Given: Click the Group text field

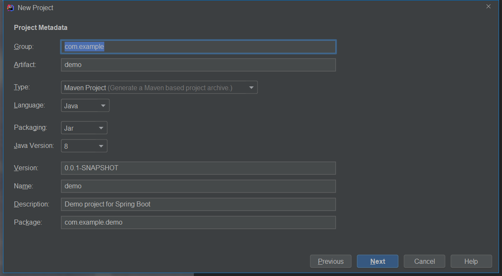Looking at the screenshot, I should 198,47.
